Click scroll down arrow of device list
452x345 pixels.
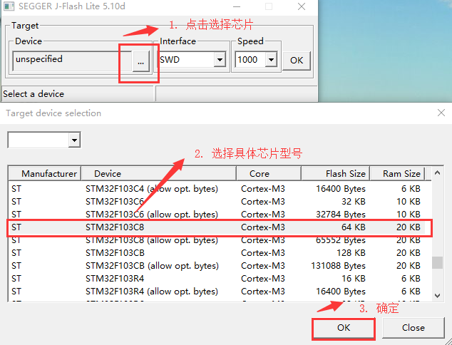[437, 295]
